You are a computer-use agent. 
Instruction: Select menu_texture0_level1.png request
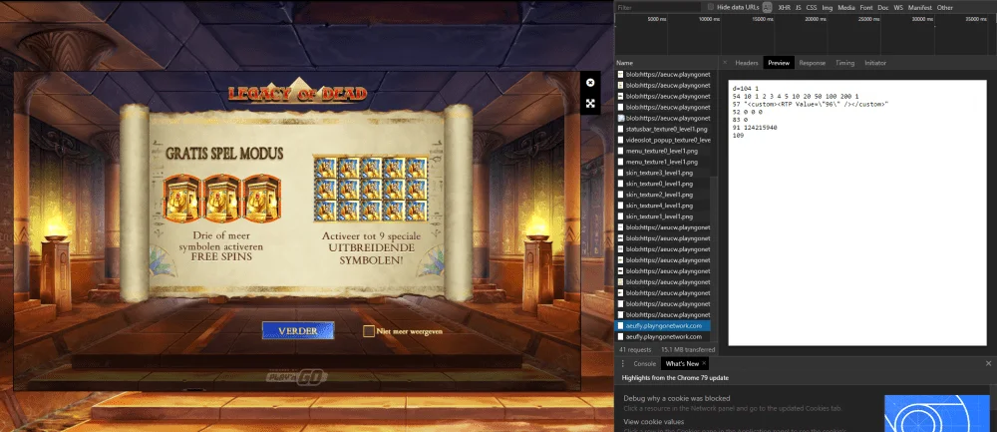(x=663, y=151)
